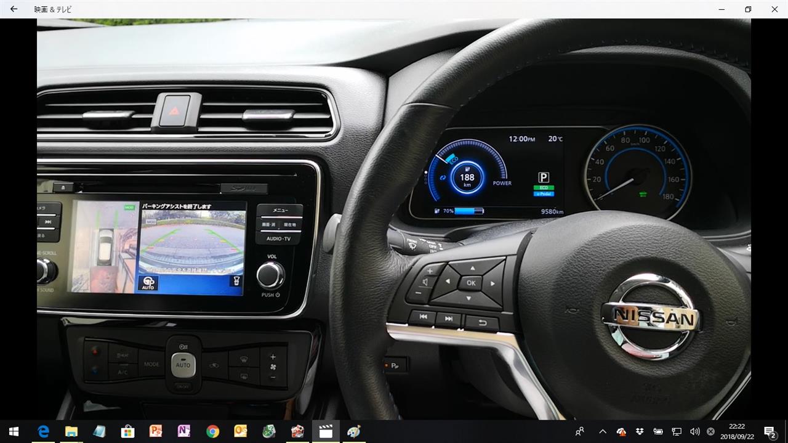Open Outlook from the taskbar
This screenshot has height=443, width=788.
[241, 431]
